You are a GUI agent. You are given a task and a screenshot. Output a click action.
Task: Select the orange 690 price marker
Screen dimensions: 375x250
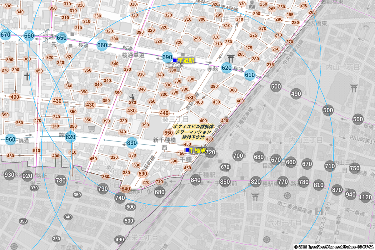[142, 174]
